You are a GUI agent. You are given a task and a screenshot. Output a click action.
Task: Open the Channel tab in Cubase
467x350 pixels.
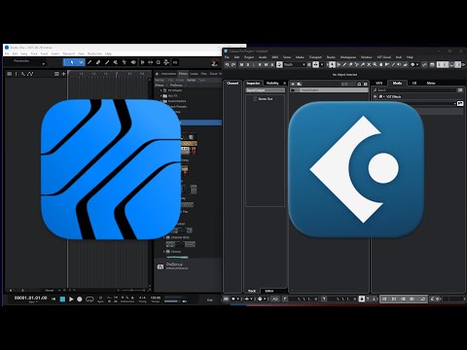coord(233,84)
